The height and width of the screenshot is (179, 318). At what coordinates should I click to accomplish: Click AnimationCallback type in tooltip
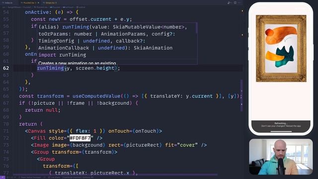click(x=64, y=48)
